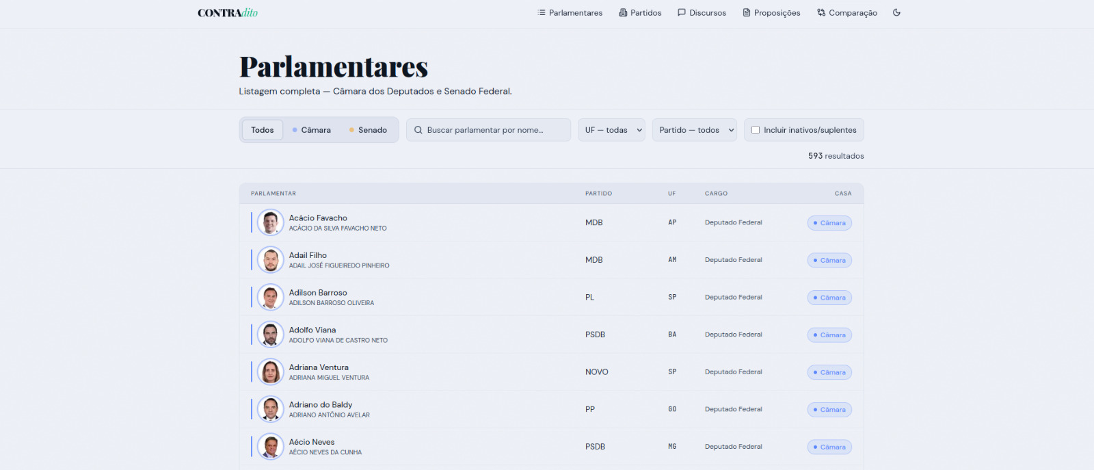Focus the Buscar parlamentar por nome field
Viewport: 1094px width, 470px height.
click(488, 130)
